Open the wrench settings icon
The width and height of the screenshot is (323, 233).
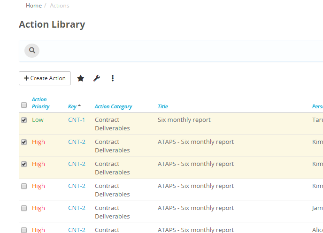click(x=97, y=78)
